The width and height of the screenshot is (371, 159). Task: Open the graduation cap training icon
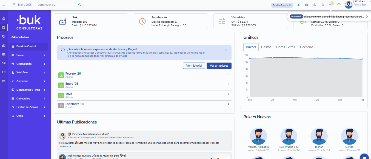(4, 63)
